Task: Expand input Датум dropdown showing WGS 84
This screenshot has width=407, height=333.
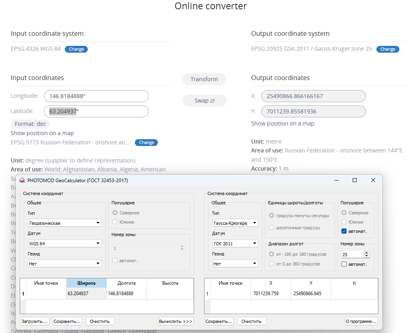Action: tap(65, 243)
